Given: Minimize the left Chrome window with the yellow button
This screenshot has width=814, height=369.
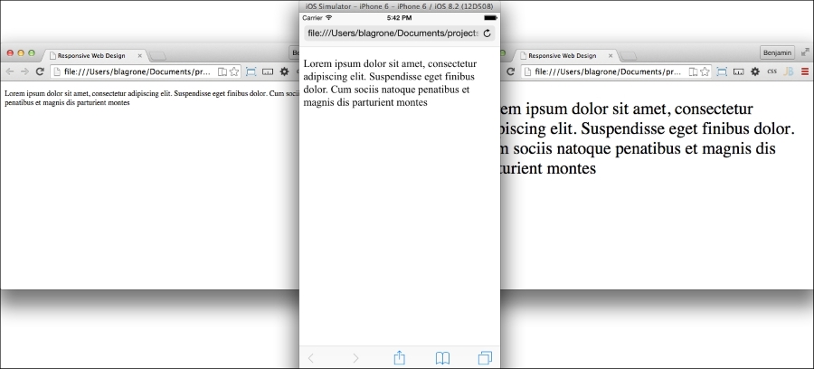Looking at the screenshot, I should 21,53.
